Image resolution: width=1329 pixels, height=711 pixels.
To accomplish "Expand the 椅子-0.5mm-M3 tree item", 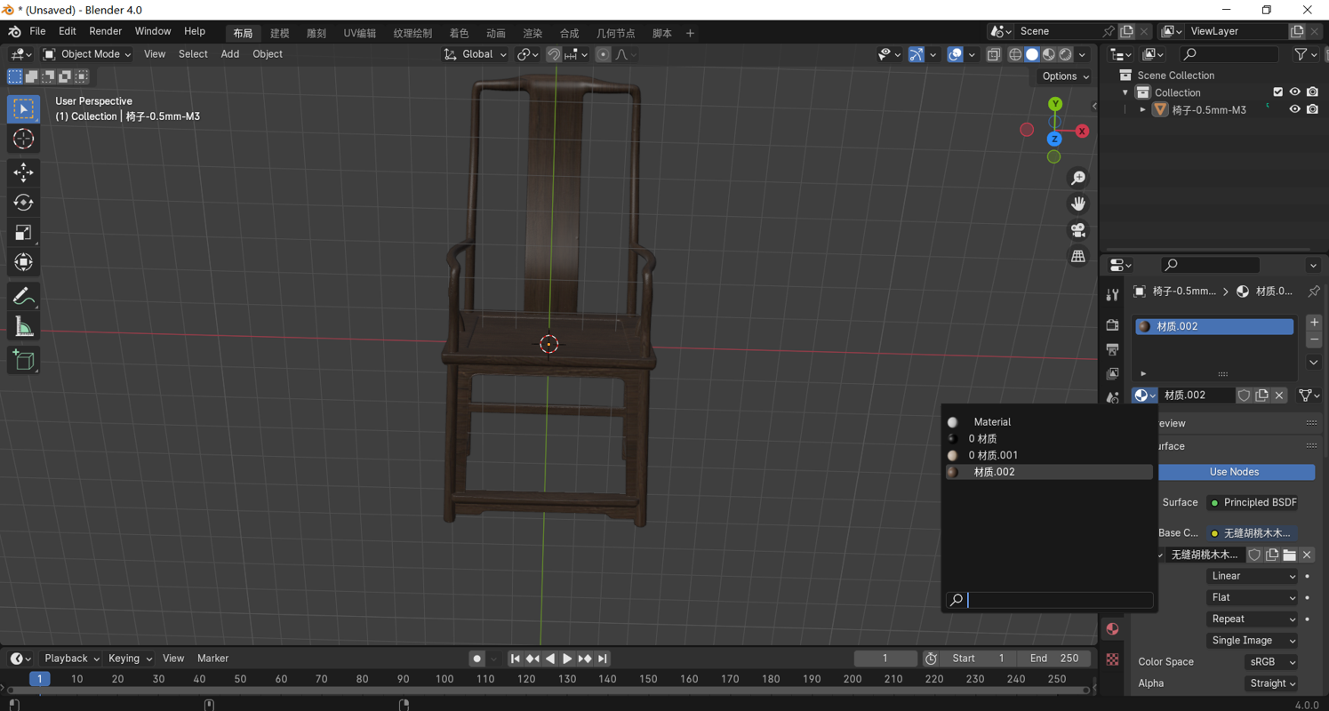I will (x=1143, y=110).
